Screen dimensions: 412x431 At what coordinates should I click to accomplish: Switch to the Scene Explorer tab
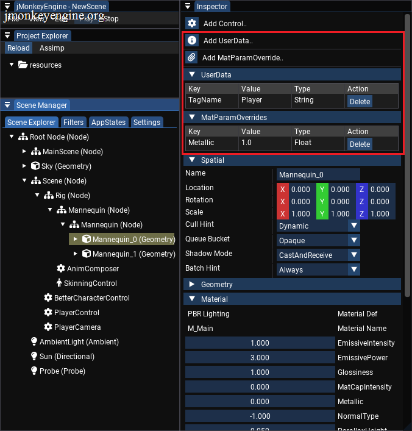[31, 123]
